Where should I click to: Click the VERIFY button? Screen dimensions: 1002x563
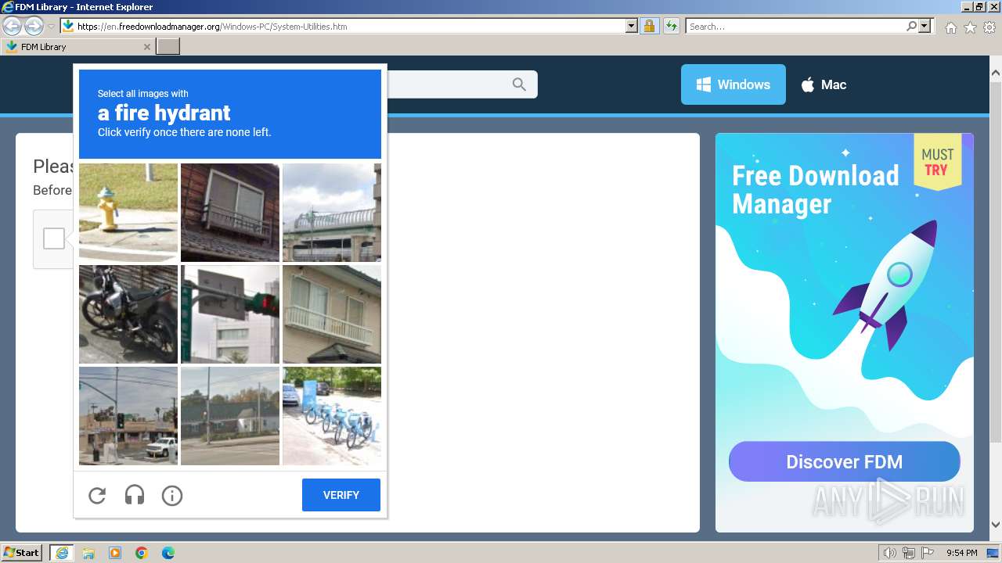341,495
